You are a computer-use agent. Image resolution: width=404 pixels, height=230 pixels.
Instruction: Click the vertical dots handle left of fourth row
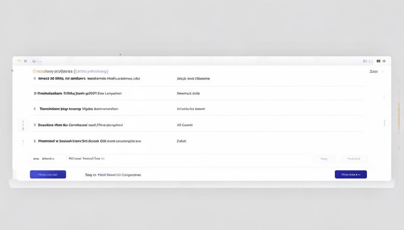point(23,125)
